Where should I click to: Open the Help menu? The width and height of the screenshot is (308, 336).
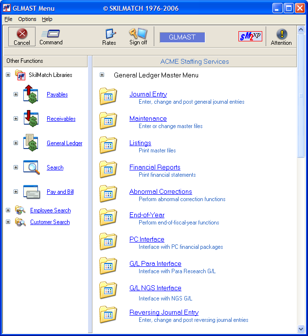click(47, 19)
